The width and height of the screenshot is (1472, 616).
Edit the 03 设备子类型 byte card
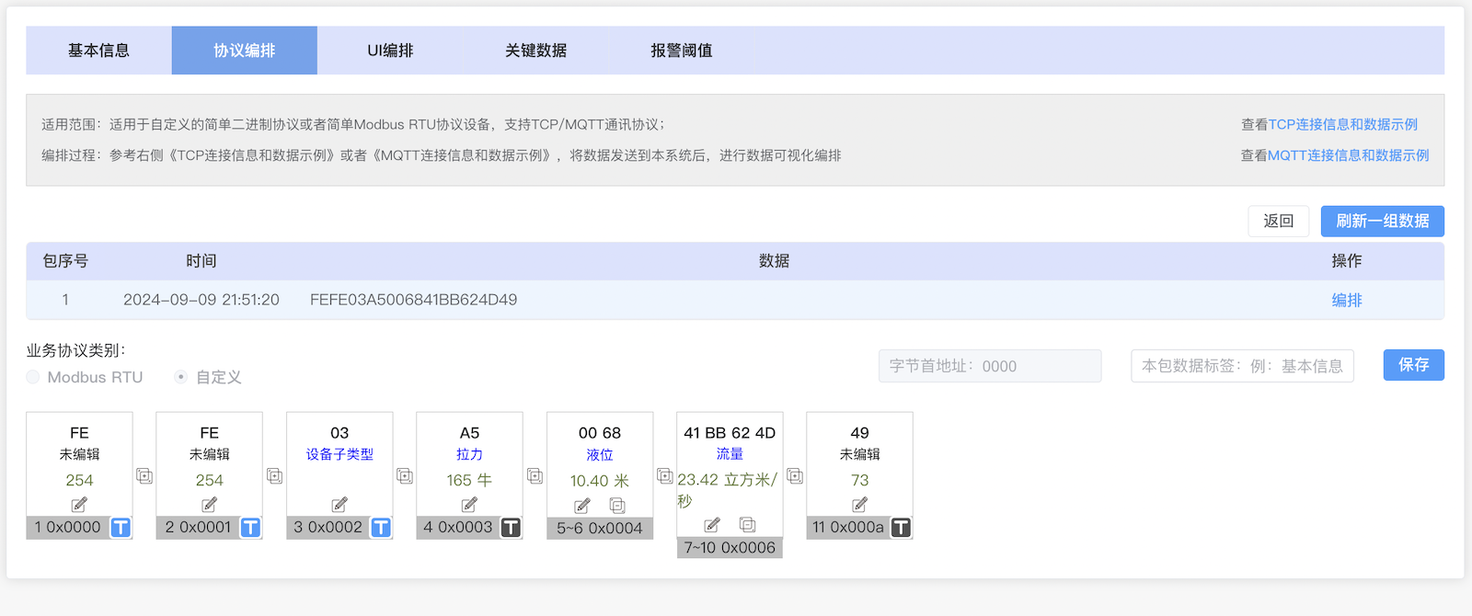click(x=339, y=505)
